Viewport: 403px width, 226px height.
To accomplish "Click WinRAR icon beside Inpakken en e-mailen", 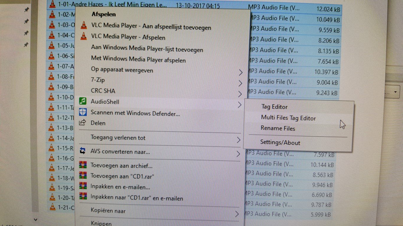I will click(x=83, y=186).
